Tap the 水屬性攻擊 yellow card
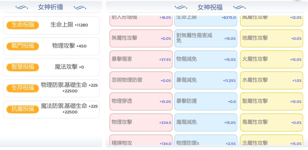Image resolution: width=308 pixels, height=150 pixels. coord(271,80)
